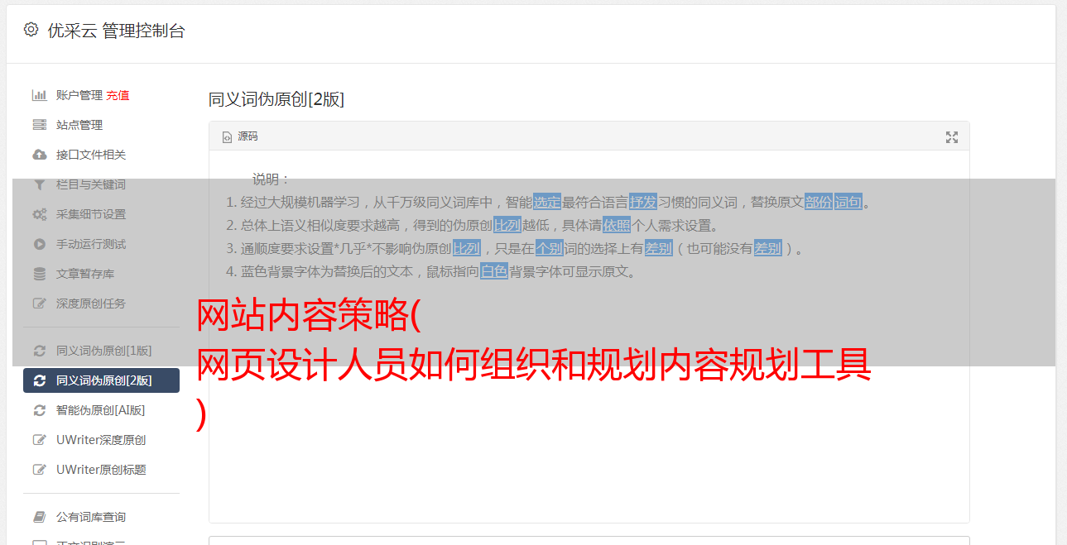
Task: Open UWriter原创标题 in the sidebar
Action: pyautogui.click(x=101, y=470)
